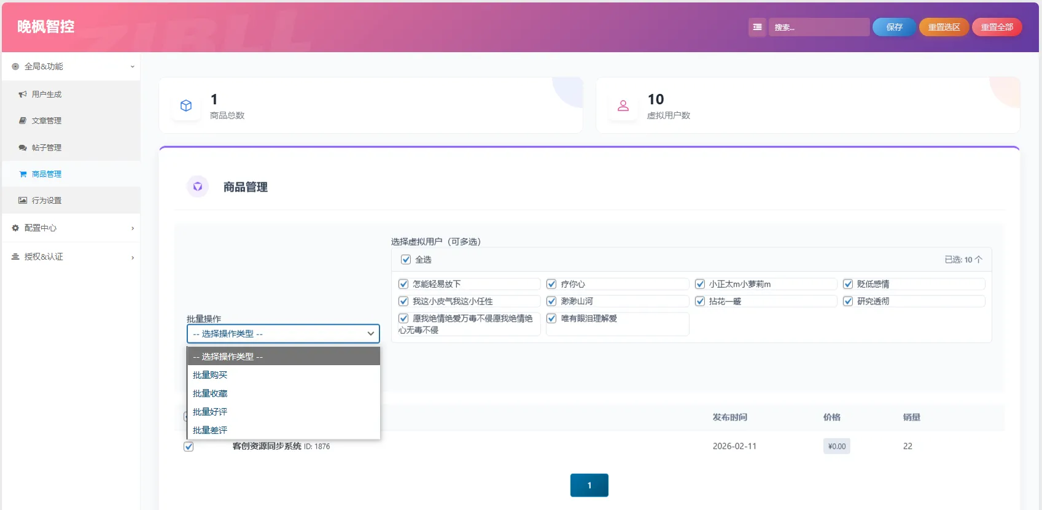Screen dimensions: 1042x510
Task: Click the 发布时间 column header
Action: pos(729,417)
